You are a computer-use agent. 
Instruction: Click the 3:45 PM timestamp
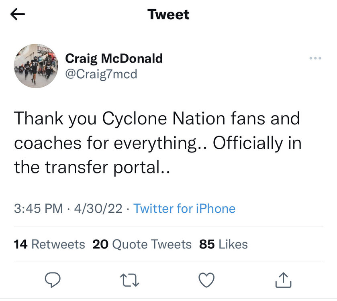pyautogui.click(x=38, y=209)
